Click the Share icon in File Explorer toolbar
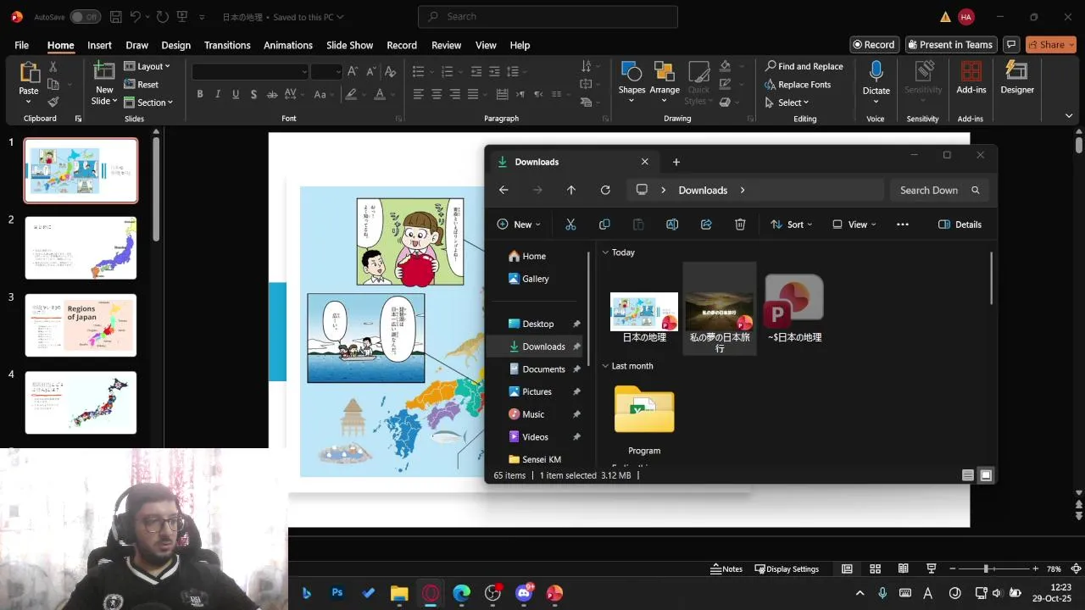Viewport: 1085px width, 610px height. pyautogui.click(x=706, y=225)
